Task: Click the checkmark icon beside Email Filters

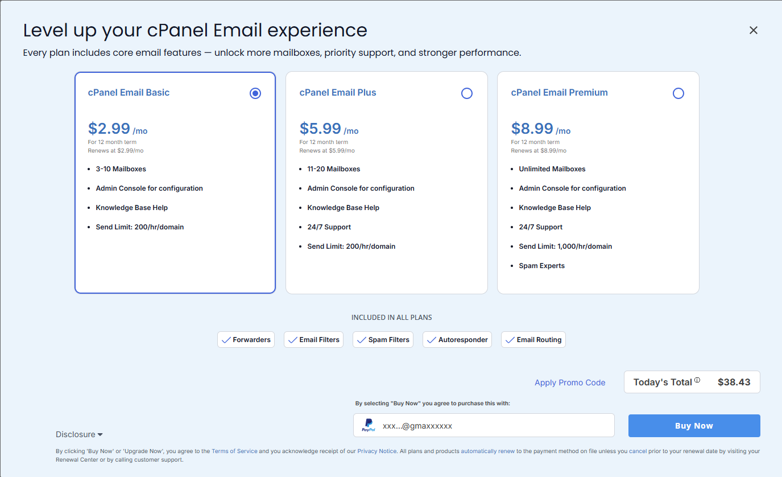Action: pos(293,340)
